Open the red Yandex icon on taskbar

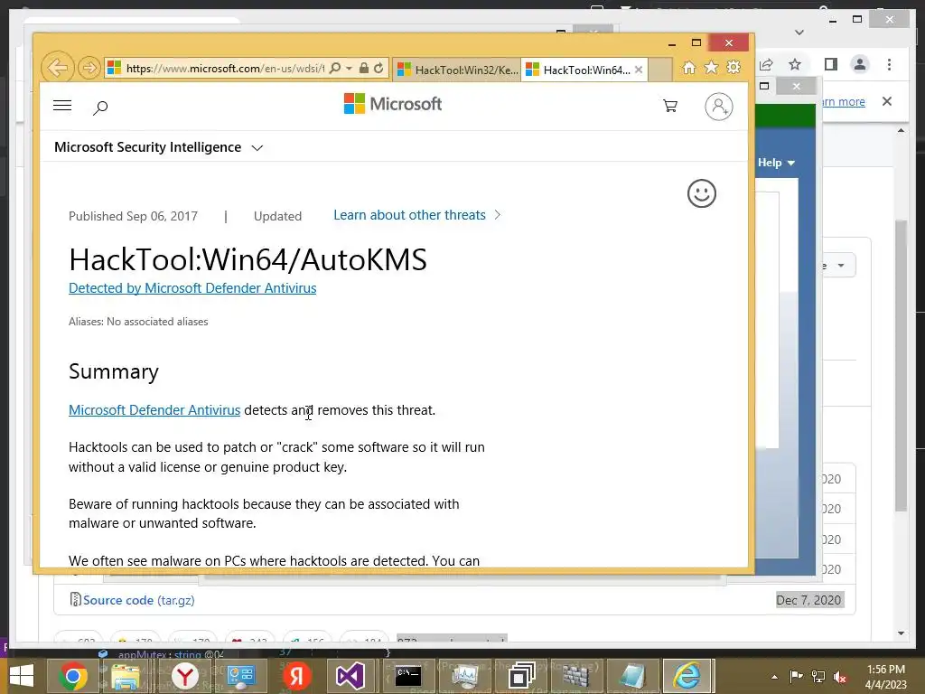pyautogui.click(x=296, y=676)
